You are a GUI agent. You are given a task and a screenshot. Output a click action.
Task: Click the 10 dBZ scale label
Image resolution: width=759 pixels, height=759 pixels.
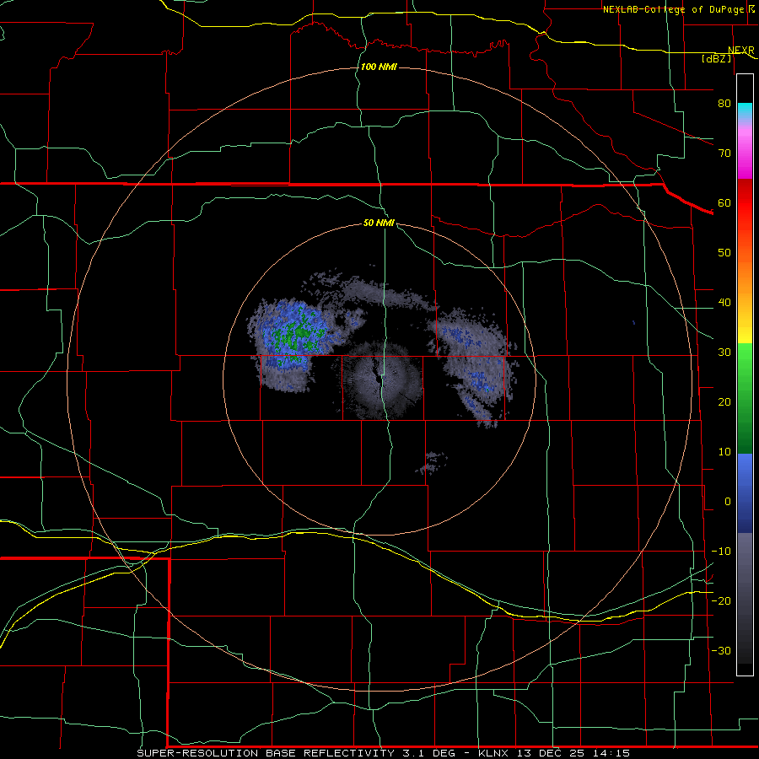pos(724,452)
